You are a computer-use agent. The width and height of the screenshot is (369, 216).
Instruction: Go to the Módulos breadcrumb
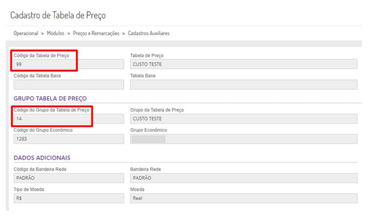tap(55, 33)
